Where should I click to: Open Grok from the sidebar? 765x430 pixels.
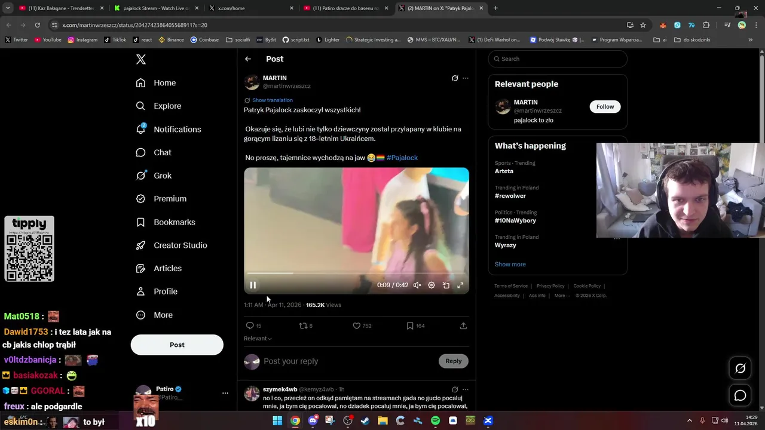tap(154, 176)
